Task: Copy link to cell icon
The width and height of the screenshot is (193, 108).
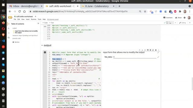Action: click(145, 50)
